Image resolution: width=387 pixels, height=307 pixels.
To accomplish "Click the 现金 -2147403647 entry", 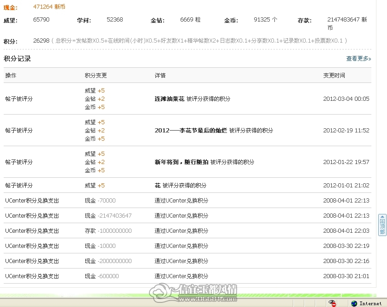I will 108,216.
